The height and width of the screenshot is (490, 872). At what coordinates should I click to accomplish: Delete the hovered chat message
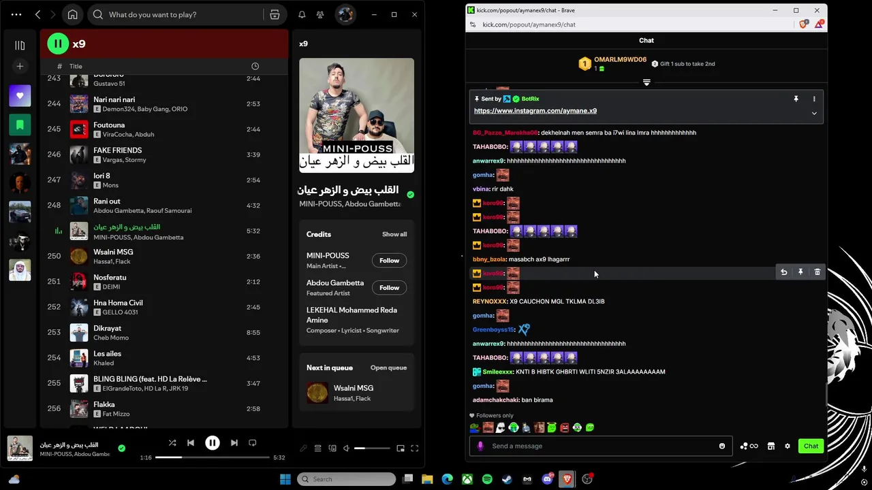(817, 272)
